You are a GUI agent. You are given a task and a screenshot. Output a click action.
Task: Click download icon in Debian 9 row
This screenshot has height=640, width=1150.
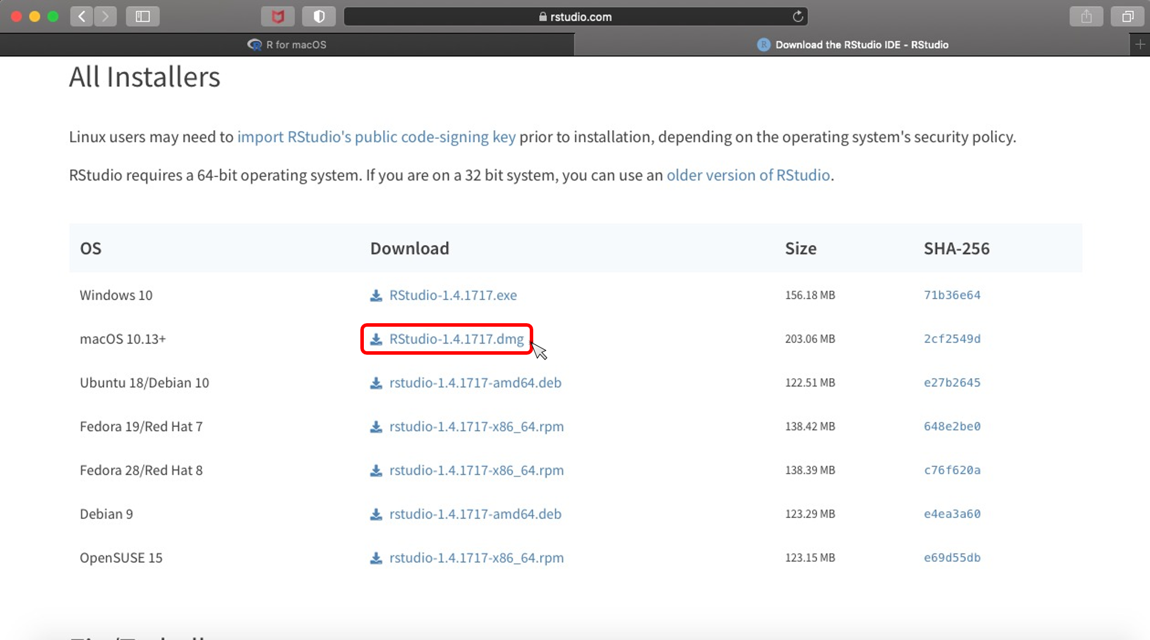[x=376, y=514]
